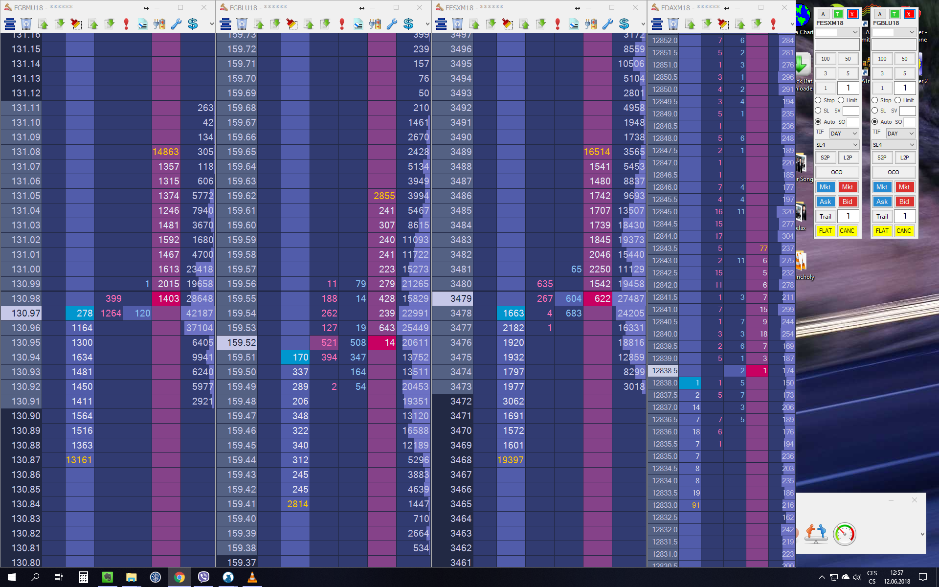This screenshot has width=939, height=587.
Task: Open the calculator from the Windows taskbar
Action: point(83,577)
